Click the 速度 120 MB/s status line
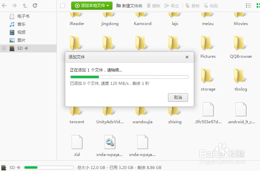260x171 pixels. [x=110, y=83]
